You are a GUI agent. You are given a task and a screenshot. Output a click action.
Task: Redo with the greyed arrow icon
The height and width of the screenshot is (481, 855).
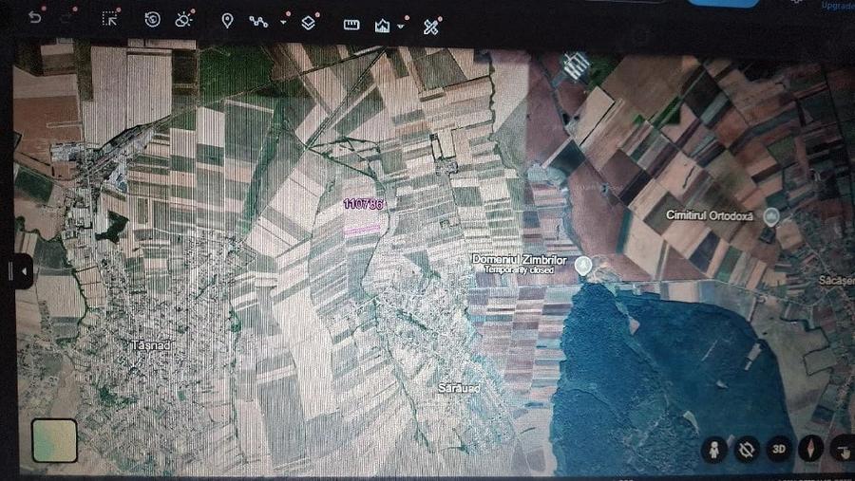(x=66, y=18)
